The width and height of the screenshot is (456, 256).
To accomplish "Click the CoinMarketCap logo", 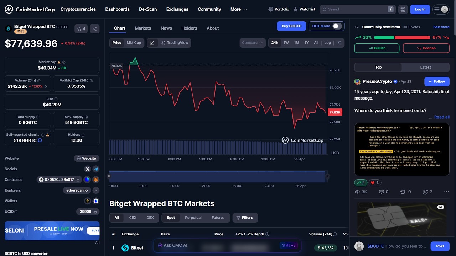I will pyautogui.click(x=30, y=9).
